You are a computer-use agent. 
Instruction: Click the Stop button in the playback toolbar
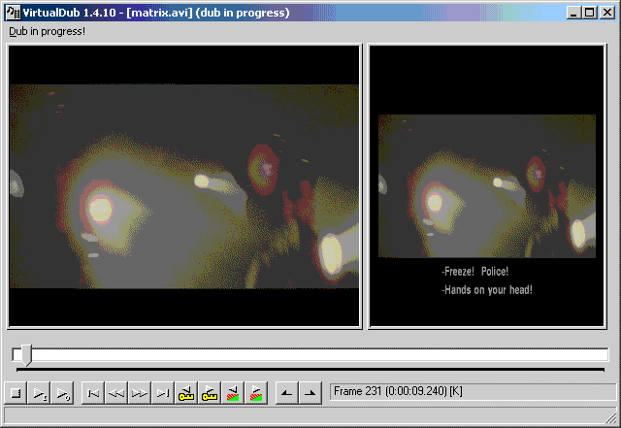tap(16, 393)
